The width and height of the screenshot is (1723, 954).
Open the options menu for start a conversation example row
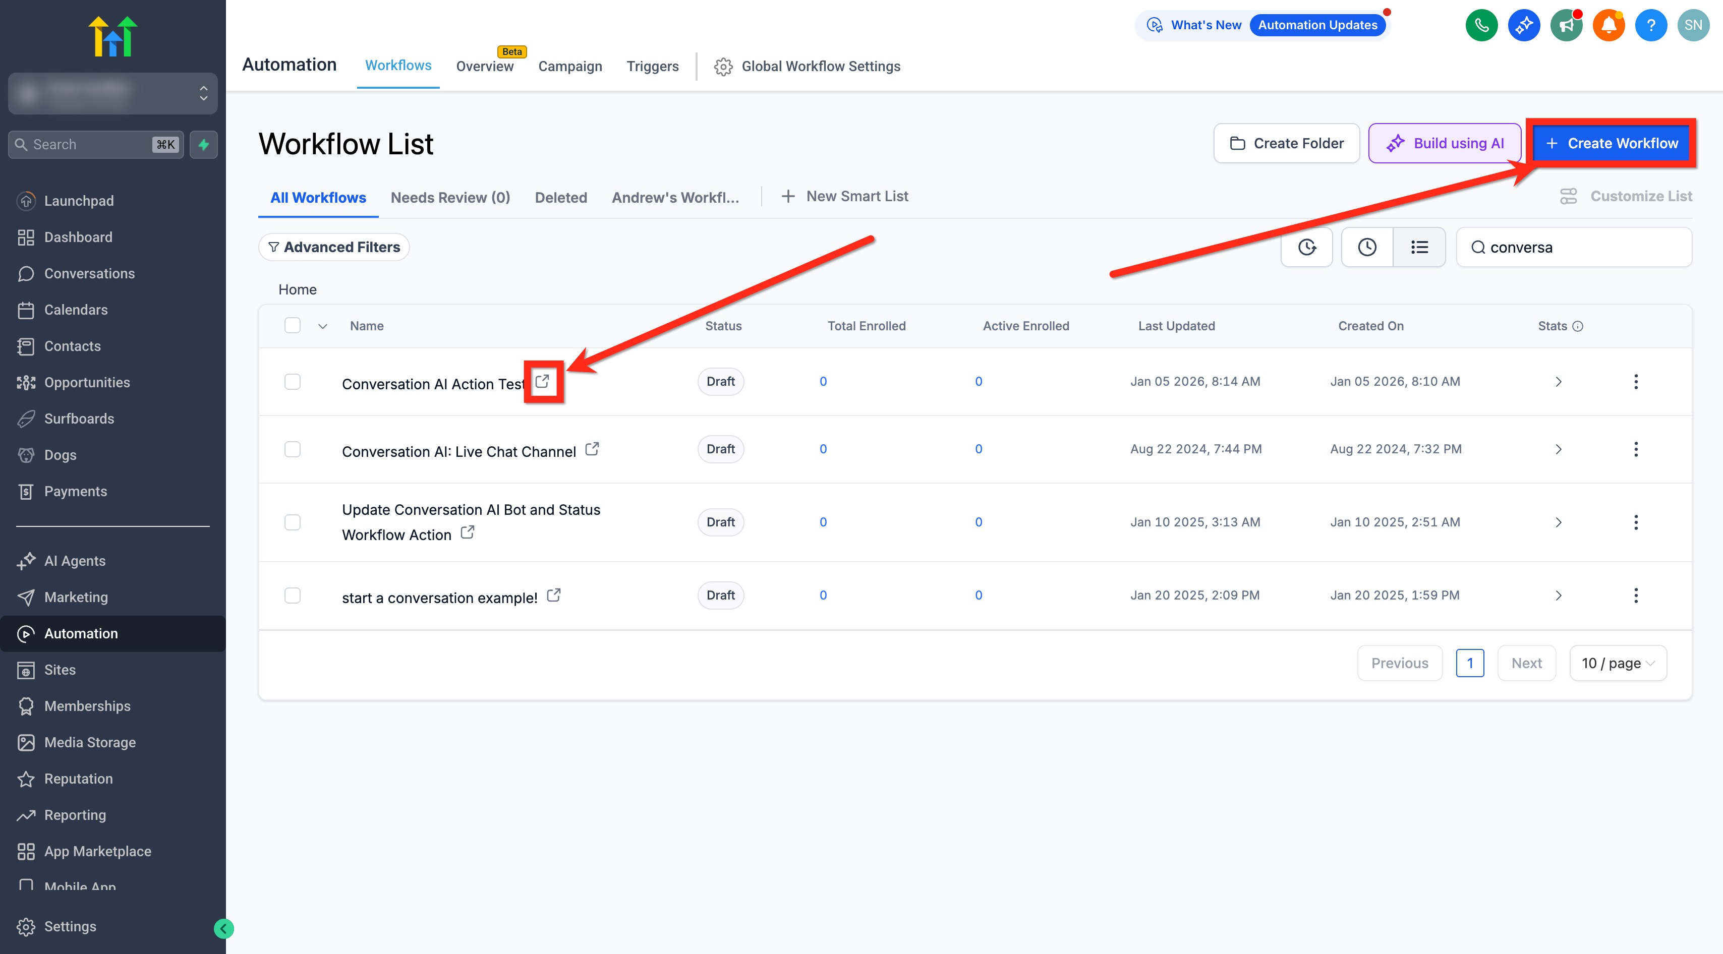(x=1636, y=595)
